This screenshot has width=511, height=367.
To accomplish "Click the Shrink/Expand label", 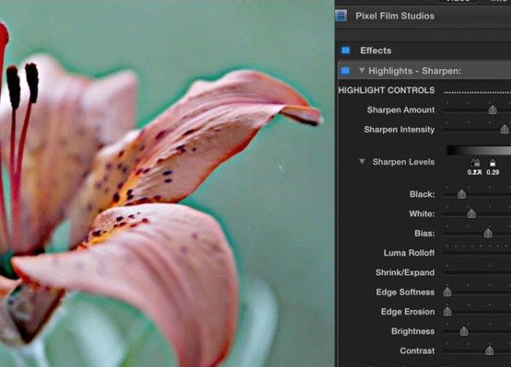I will tap(405, 272).
